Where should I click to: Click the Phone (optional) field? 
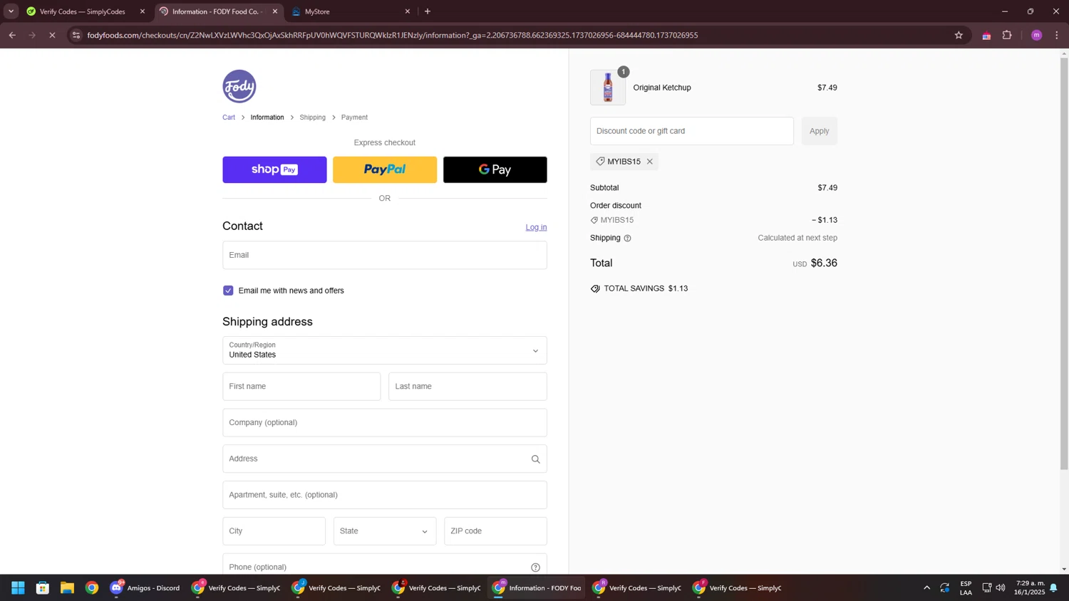[385, 564]
